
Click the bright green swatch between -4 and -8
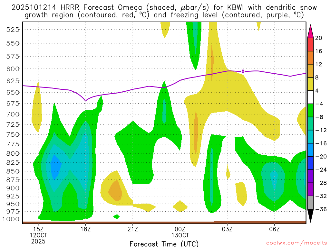click(310, 110)
